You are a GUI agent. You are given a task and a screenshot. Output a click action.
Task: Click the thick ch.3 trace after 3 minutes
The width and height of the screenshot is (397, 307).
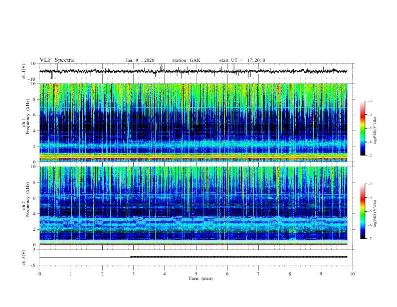tap(239, 257)
